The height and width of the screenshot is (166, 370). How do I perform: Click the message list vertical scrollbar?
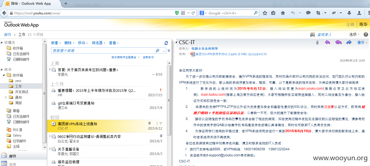tap(169, 100)
